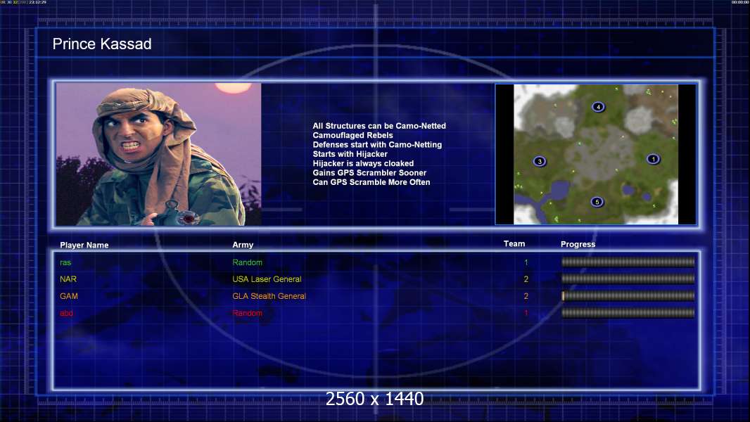Click ras loading progress bar
This screenshot has width=750, height=422.
coord(628,262)
